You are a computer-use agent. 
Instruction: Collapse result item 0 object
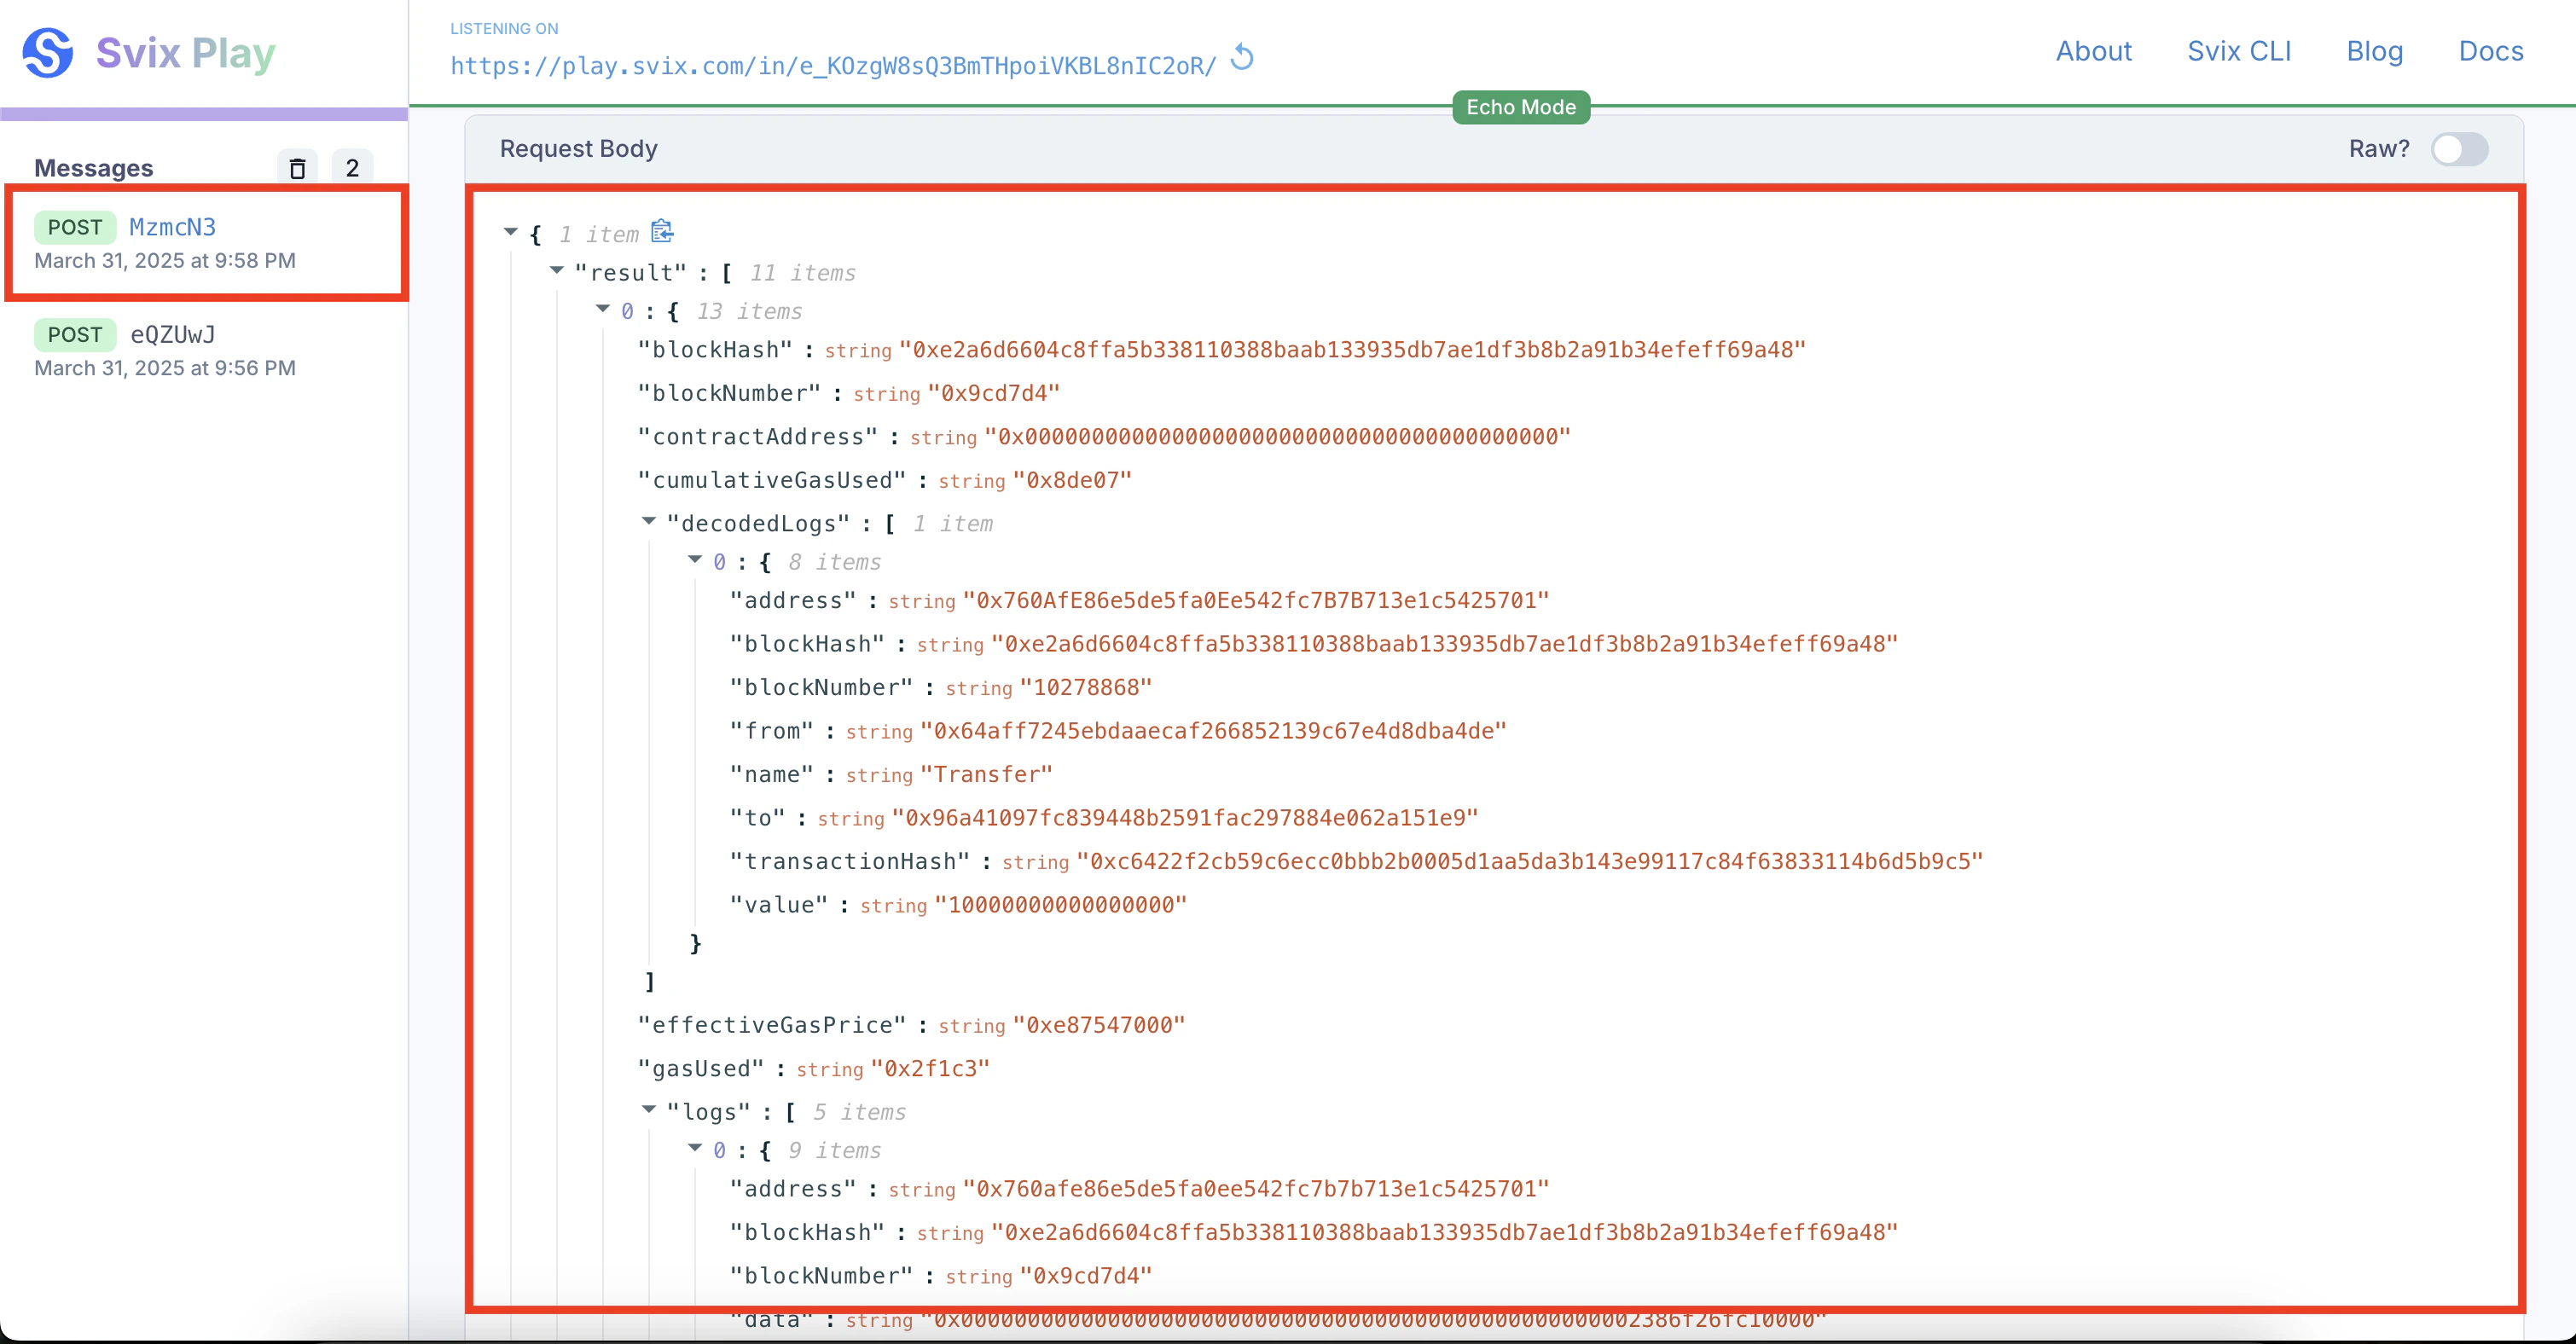pyautogui.click(x=603, y=309)
